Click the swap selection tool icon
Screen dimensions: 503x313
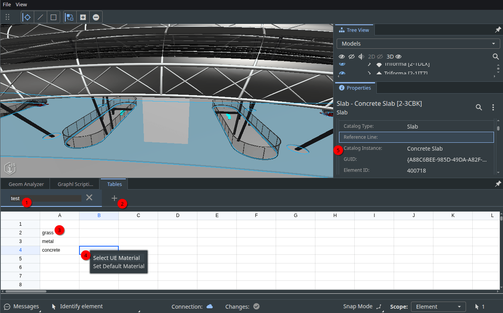coord(70,17)
